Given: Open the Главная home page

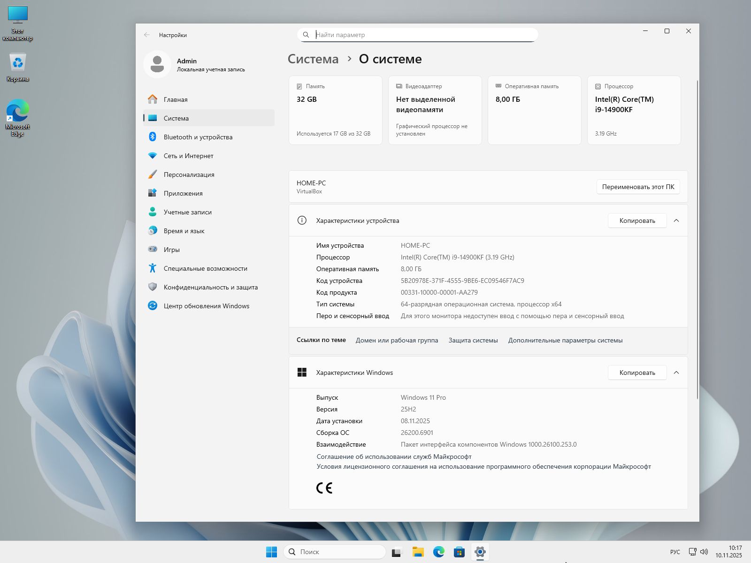Looking at the screenshot, I should (x=176, y=99).
